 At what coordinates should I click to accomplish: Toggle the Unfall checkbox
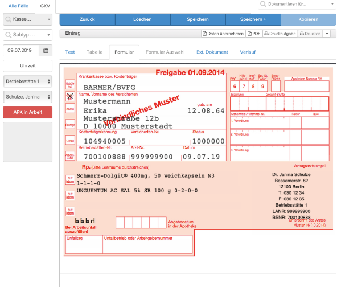click(70, 140)
